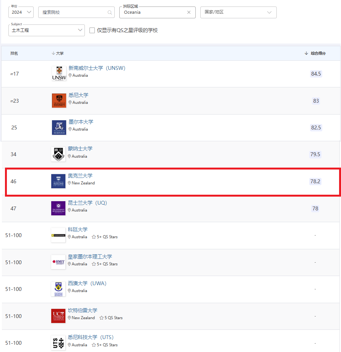Click the 78.2 score for 奥克兰大学

tap(315, 181)
